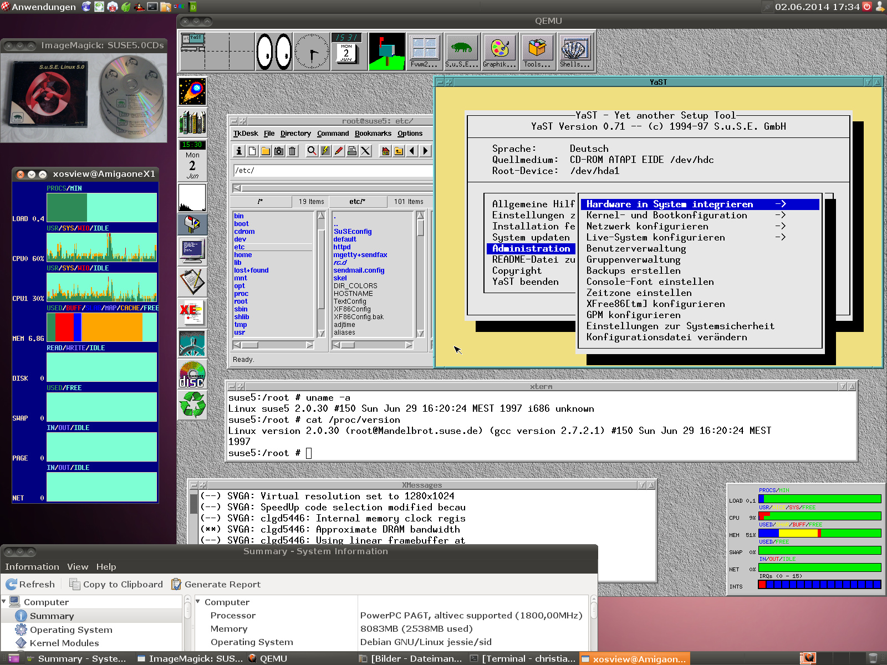
Task: Click the X-shaped scissors icon in TkDesk toolbar
Action: (x=365, y=151)
